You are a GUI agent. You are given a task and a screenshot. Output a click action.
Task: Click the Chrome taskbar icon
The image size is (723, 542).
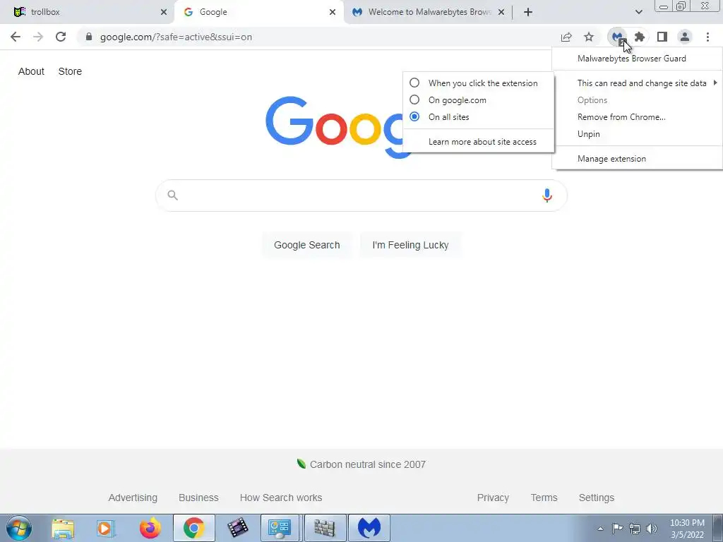(193, 528)
